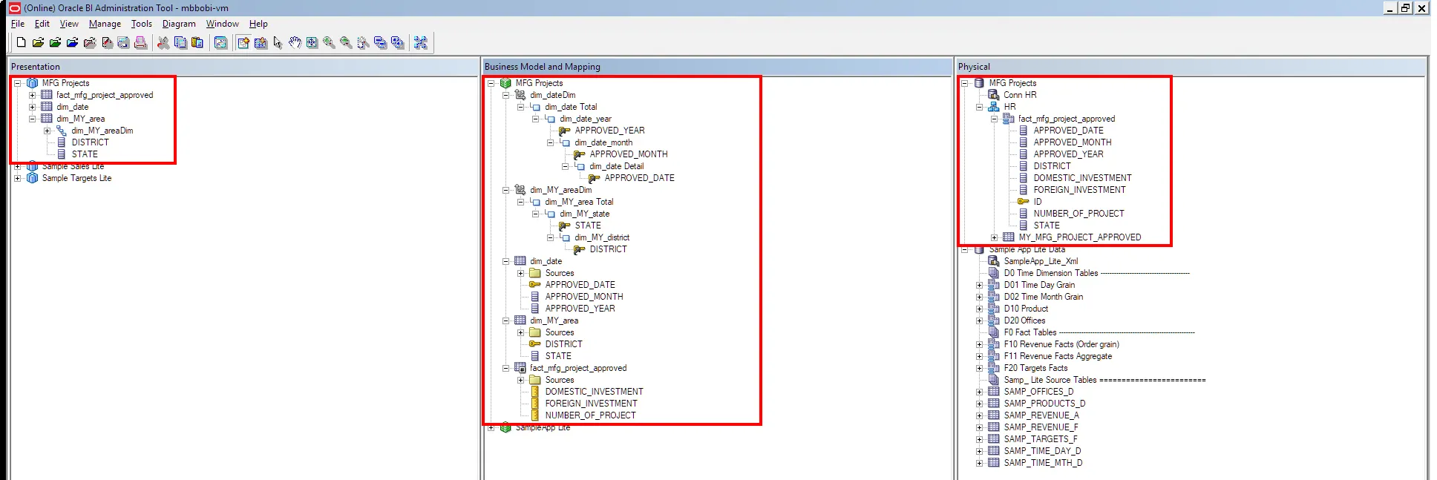Collapse dim_date_year level node
Viewport: 1437px width, 480px height.
(x=535, y=119)
